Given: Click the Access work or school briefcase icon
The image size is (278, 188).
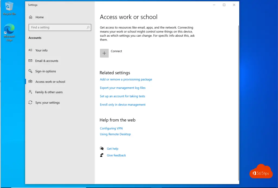Looking at the screenshot, I should [x=30, y=81].
